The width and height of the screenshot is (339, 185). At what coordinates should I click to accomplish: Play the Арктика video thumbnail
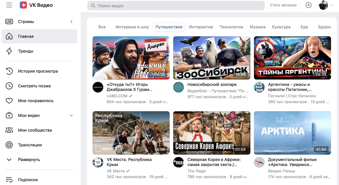(292, 133)
